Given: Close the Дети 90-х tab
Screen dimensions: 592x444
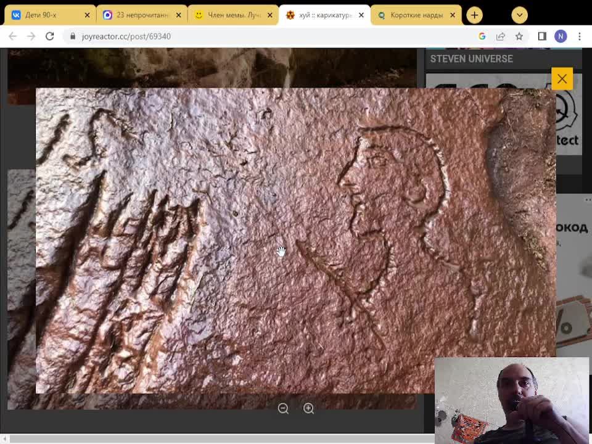Looking at the screenshot, I should [x=87, y=15].
